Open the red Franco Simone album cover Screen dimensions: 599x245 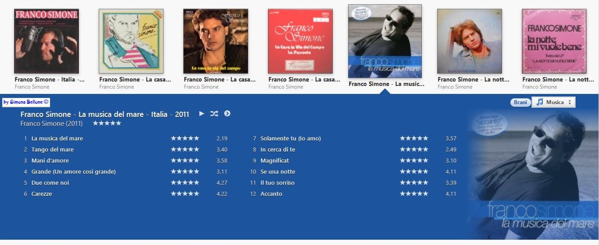tap(300, 41)
